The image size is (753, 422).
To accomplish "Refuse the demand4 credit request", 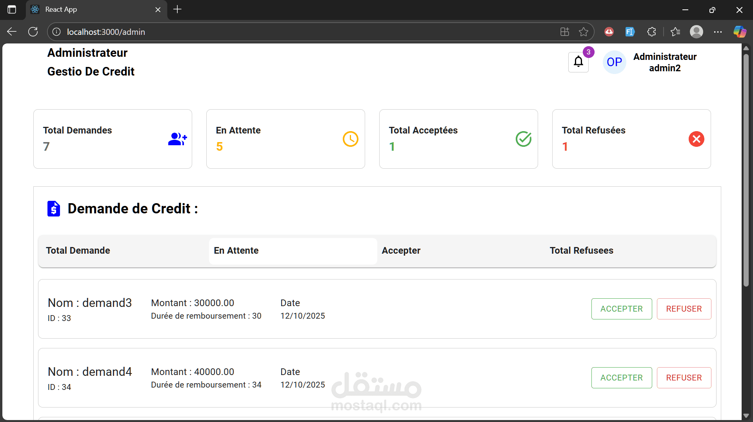I will pos(684,378).
